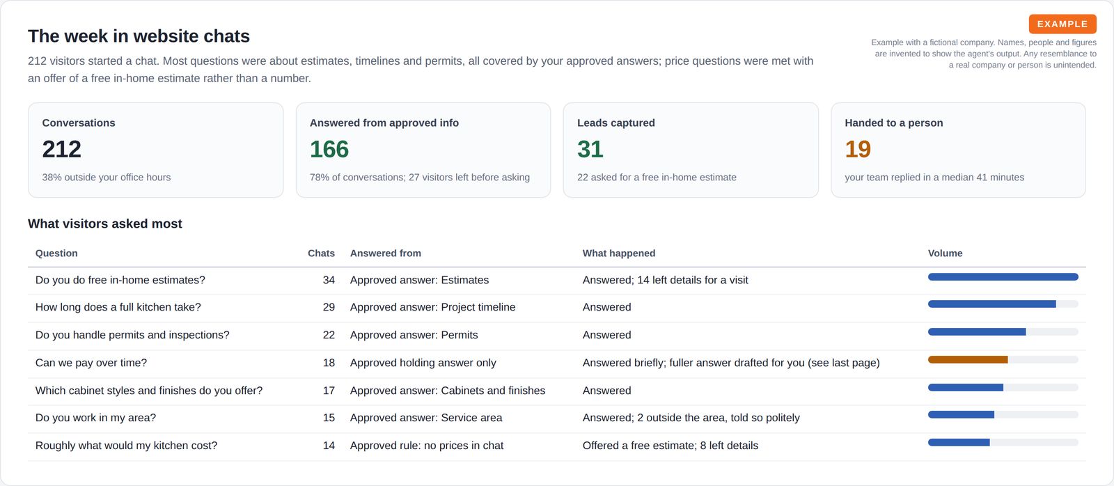Click the What happened column header
Viewport: 1114px width, 486px height.
point(619,253)
